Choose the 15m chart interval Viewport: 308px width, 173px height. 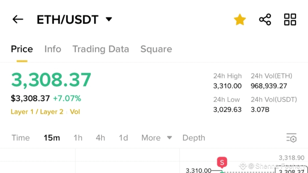[52, 138]
